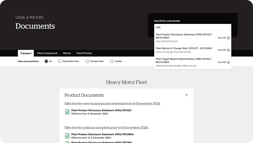Select the All radio button
The image size is (253, 143).
[46, 61]
